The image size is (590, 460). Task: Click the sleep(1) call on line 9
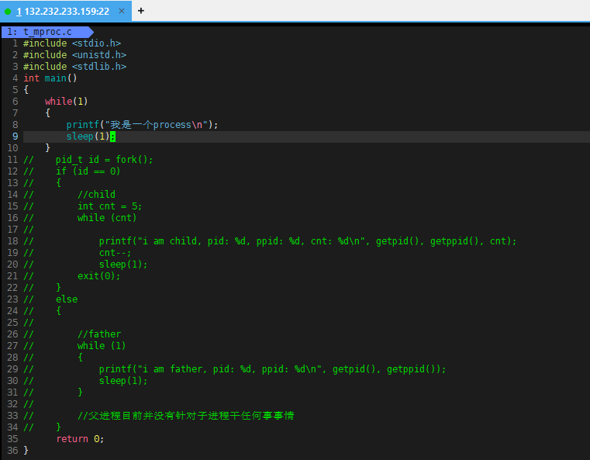[88, 137]
